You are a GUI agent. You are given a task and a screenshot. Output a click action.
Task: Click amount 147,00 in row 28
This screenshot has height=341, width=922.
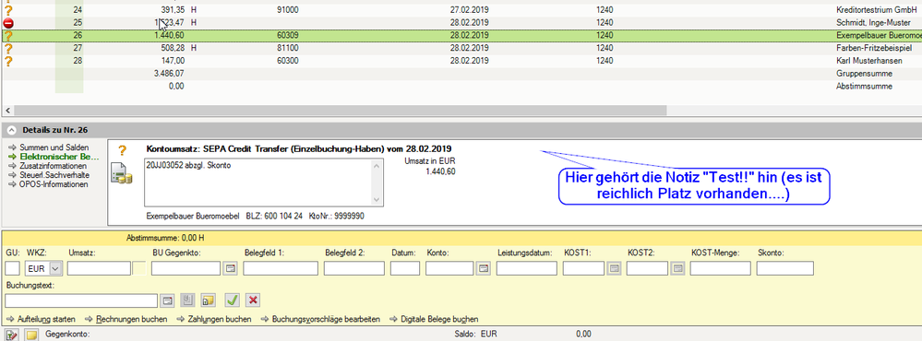tap(173, 61)
